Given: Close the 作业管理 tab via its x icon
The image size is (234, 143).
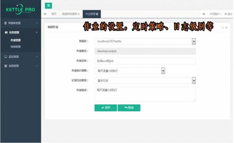Looking at the screenshot, I should pyautogui.click(x=97, y=14).
